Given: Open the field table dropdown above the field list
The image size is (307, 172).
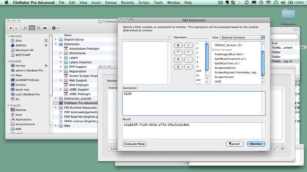Looking at the screenshot, I should 146,37.
